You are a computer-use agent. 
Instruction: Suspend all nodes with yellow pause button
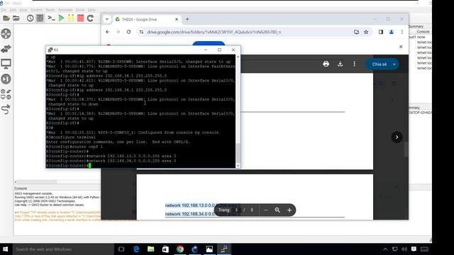click(x=71, y=18)
